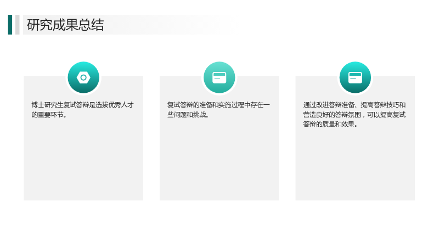Select the card icon in the middle circle
This screenshot has height=247, width=439.
click(219, 77)
